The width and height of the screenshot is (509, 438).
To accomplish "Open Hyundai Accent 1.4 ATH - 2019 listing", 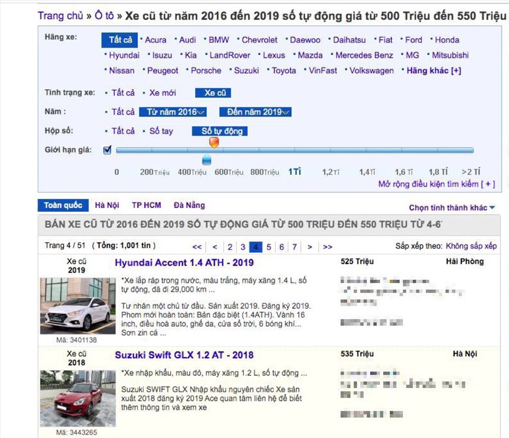I will click(184, 263).
